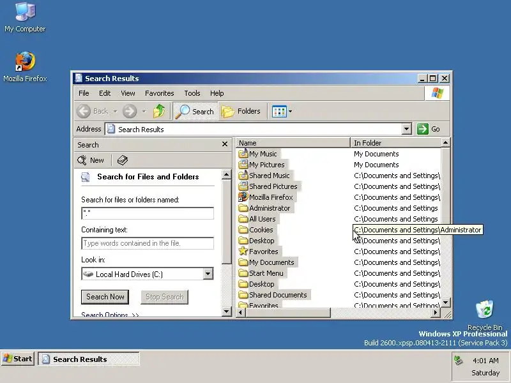The width and height of the screenshot is (511, 383).
Task: Open Back history dropdown arrow
Action: (x=115, y=111)
